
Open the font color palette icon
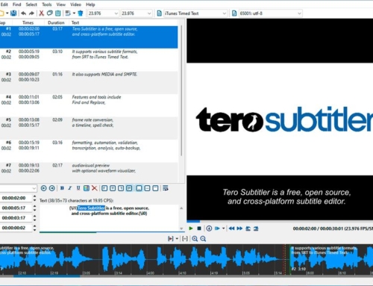click(x=87, y=188)
